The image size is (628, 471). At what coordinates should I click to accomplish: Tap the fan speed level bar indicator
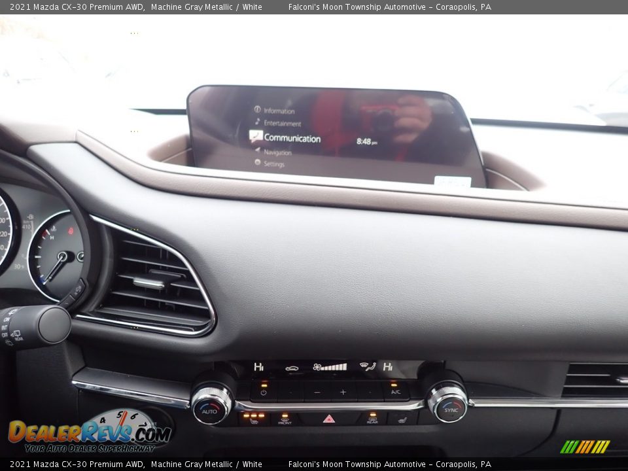coord(330,367)
